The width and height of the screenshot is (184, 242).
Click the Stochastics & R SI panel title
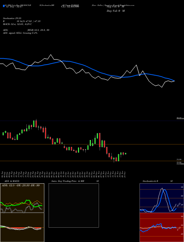158,181
